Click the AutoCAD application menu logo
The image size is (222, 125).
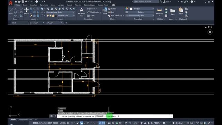10,3
